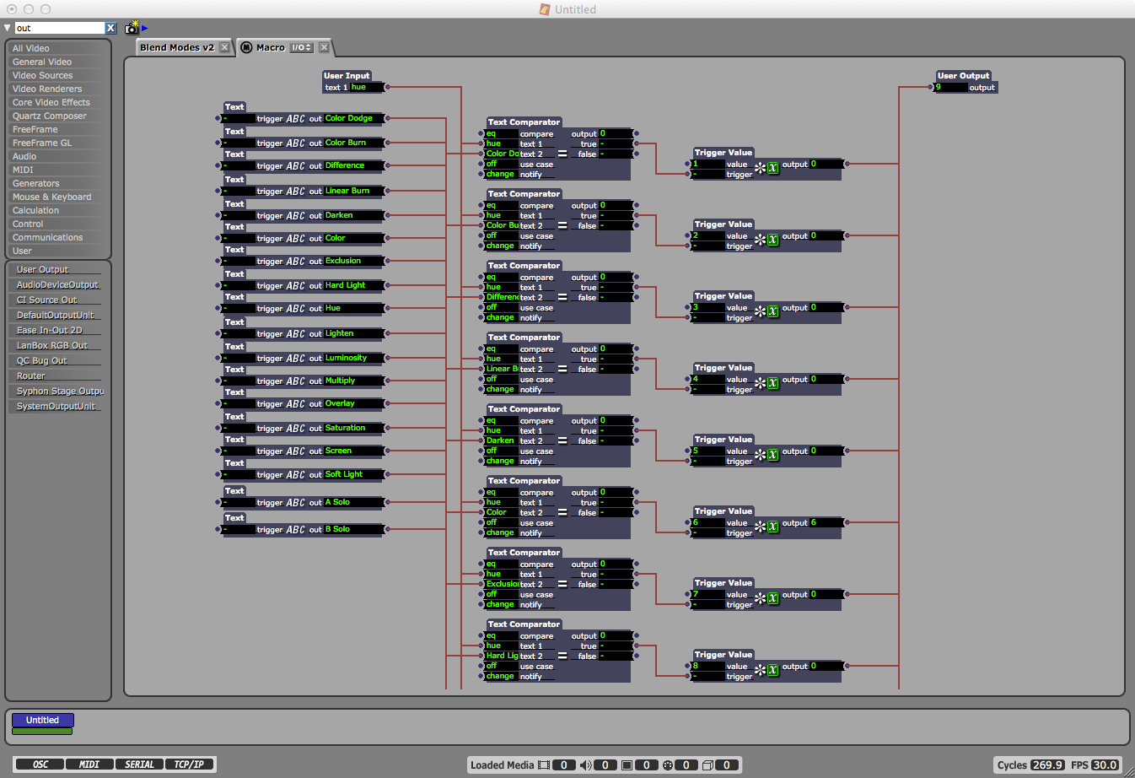Click the camera snapshot icon
1135x778 pixels.
tap(132, 28)
